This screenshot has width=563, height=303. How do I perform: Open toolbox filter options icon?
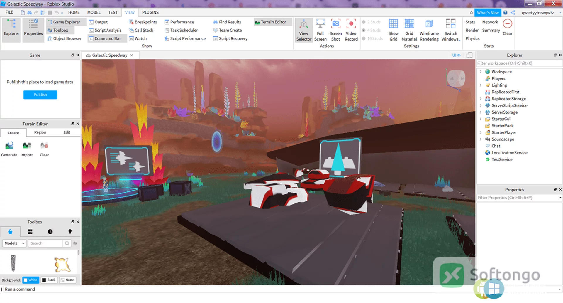pyautogui.click(x=75, y=243)
